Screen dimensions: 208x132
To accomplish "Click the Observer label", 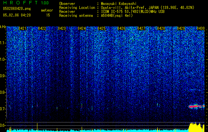I will click(67, 4).
